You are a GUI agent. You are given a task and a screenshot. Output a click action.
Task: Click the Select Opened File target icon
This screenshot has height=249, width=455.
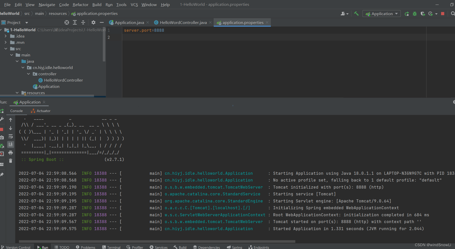67,22
